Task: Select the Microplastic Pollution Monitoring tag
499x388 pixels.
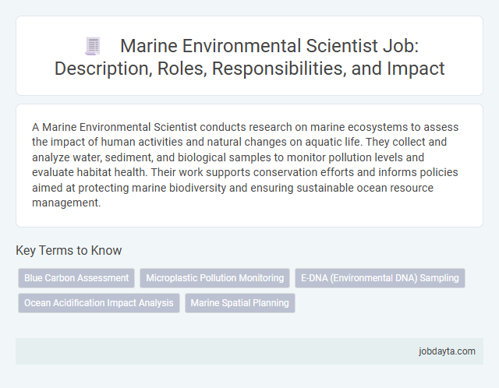Action: pos(215,278)
